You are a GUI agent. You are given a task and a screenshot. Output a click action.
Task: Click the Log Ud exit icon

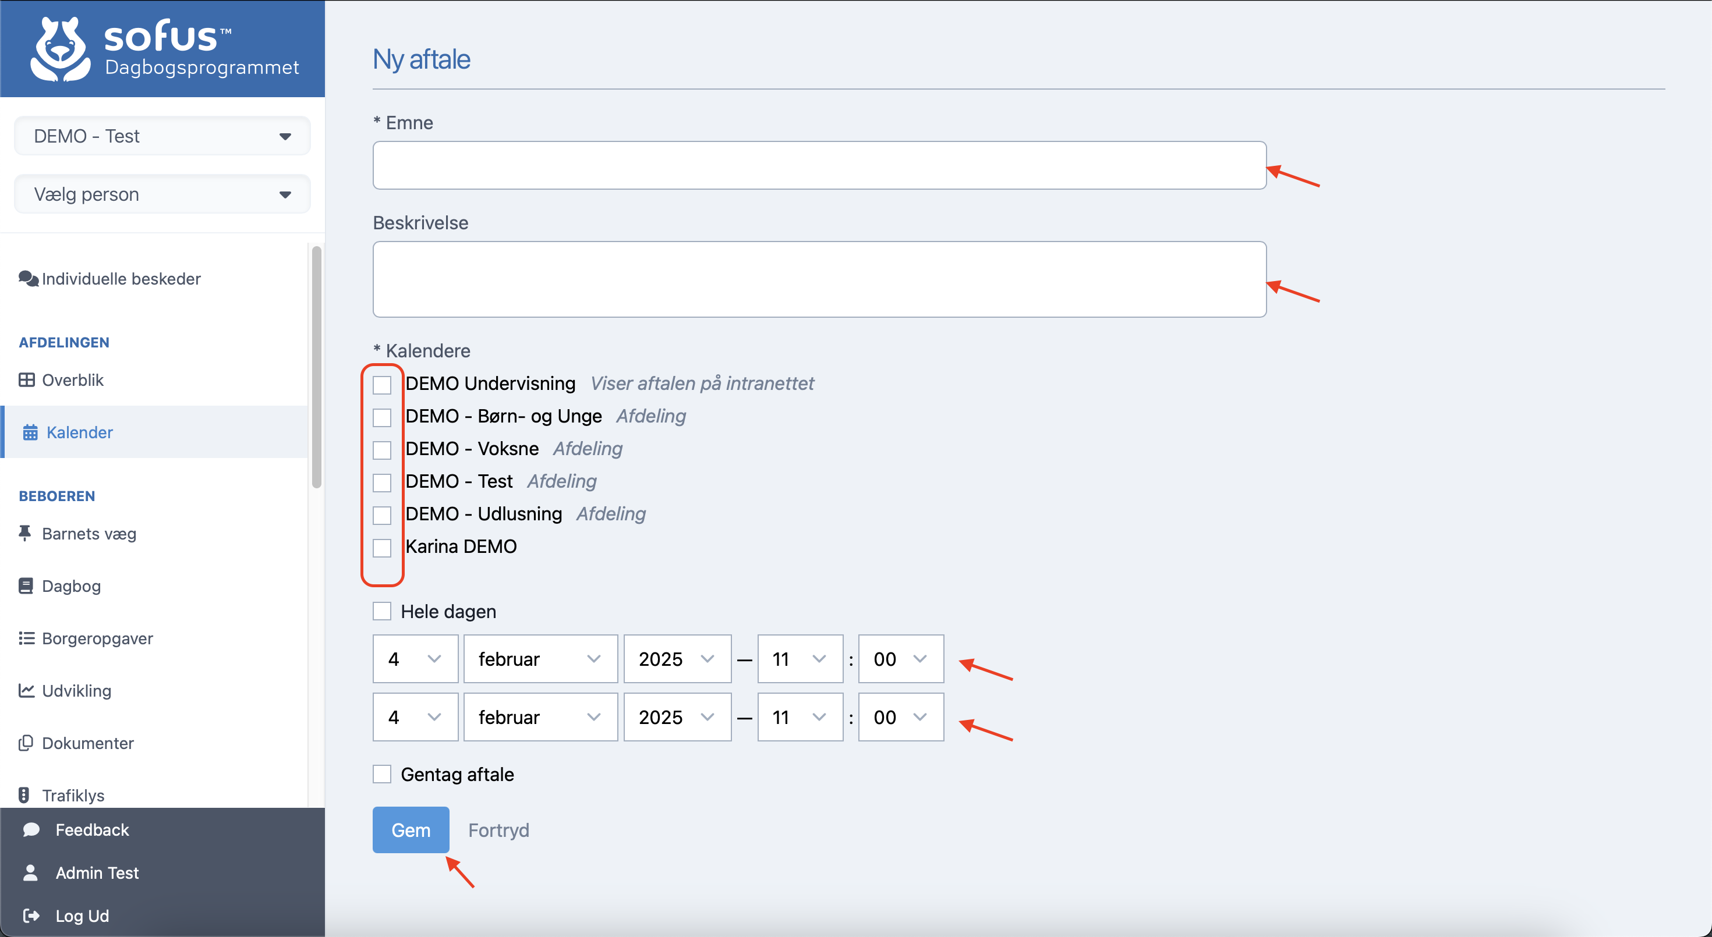coord(30,915)
